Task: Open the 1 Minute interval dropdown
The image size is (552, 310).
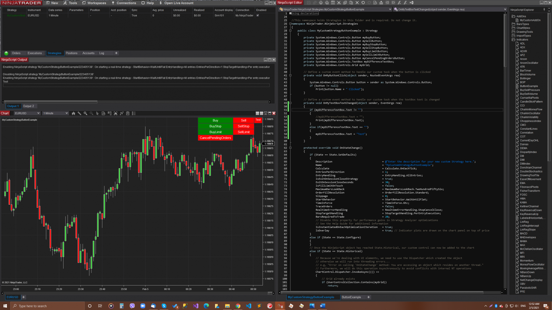Action: pos(67,113)
